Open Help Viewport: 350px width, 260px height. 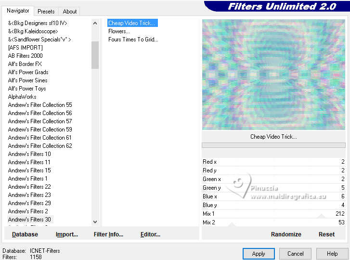(332, 254)
